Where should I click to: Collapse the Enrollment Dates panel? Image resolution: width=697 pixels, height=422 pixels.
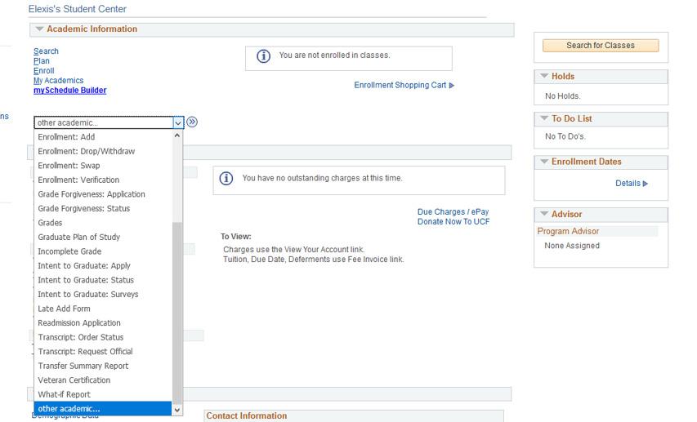pos(544,162)
